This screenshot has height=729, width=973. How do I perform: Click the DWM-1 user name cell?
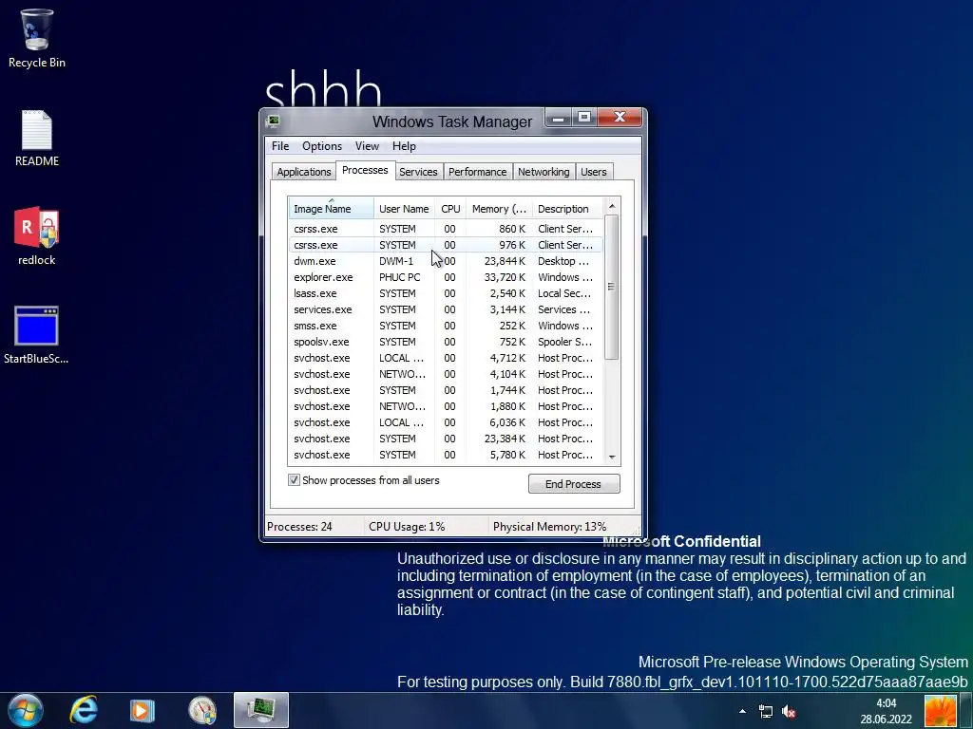[x=396, y=261]
